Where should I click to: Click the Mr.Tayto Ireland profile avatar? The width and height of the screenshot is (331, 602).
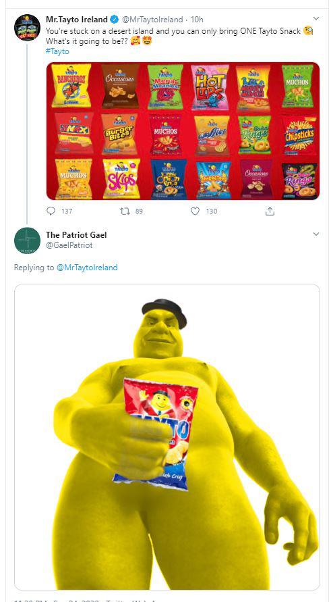[27, 28]
